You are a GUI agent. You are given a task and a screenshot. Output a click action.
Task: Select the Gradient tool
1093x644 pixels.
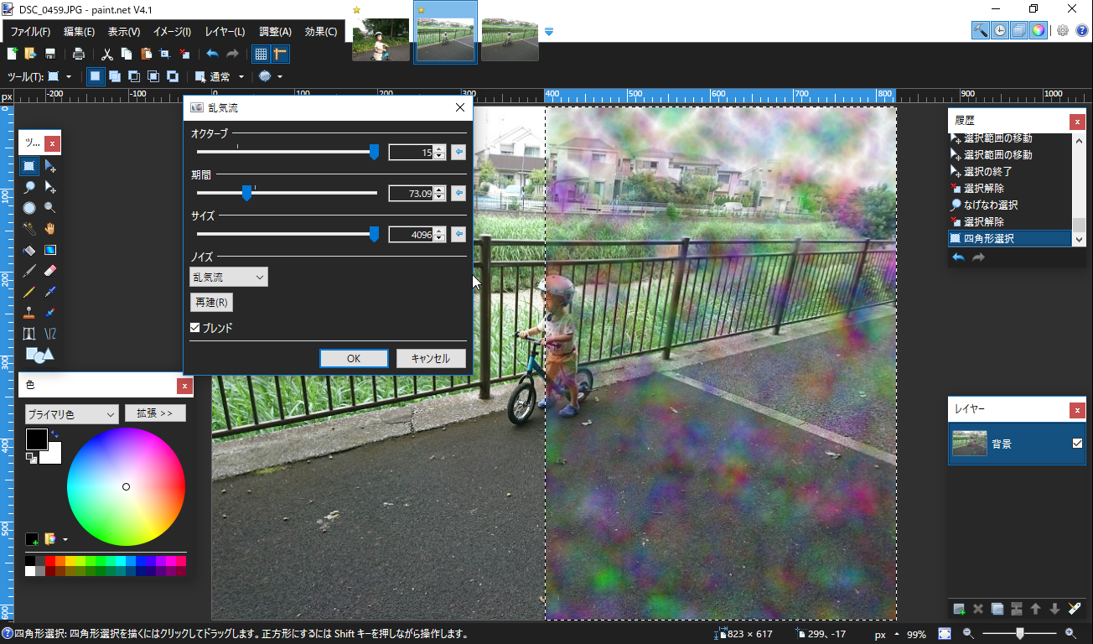pyautogui.click(x=50, y=250)
